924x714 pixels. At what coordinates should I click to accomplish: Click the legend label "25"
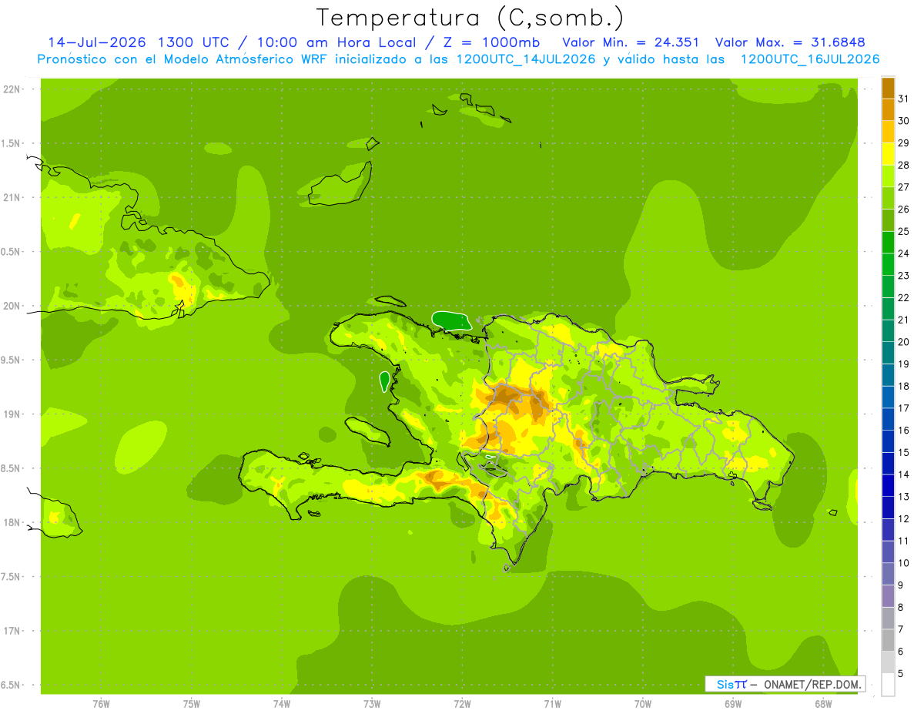(903, 231)
